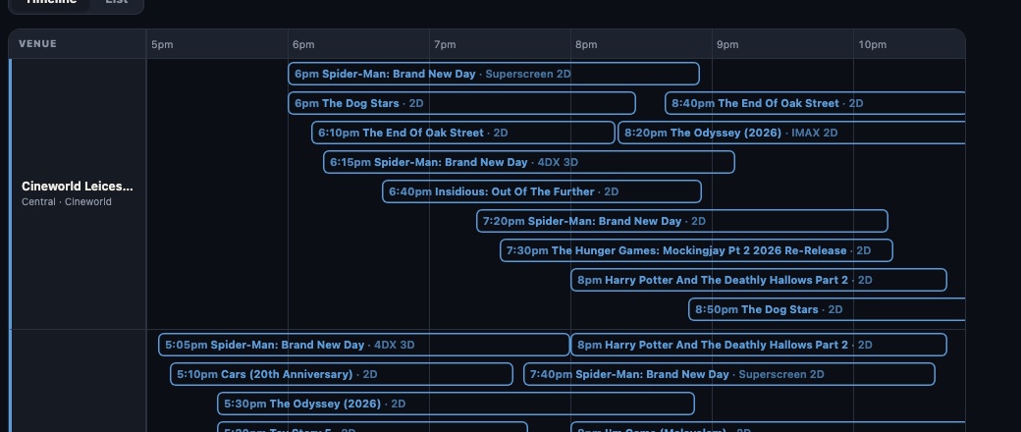Image resolution: width=1021 pixels, height=432 pixels.
Task: Click the VENUE column header
Action: [x=37, y=43]
